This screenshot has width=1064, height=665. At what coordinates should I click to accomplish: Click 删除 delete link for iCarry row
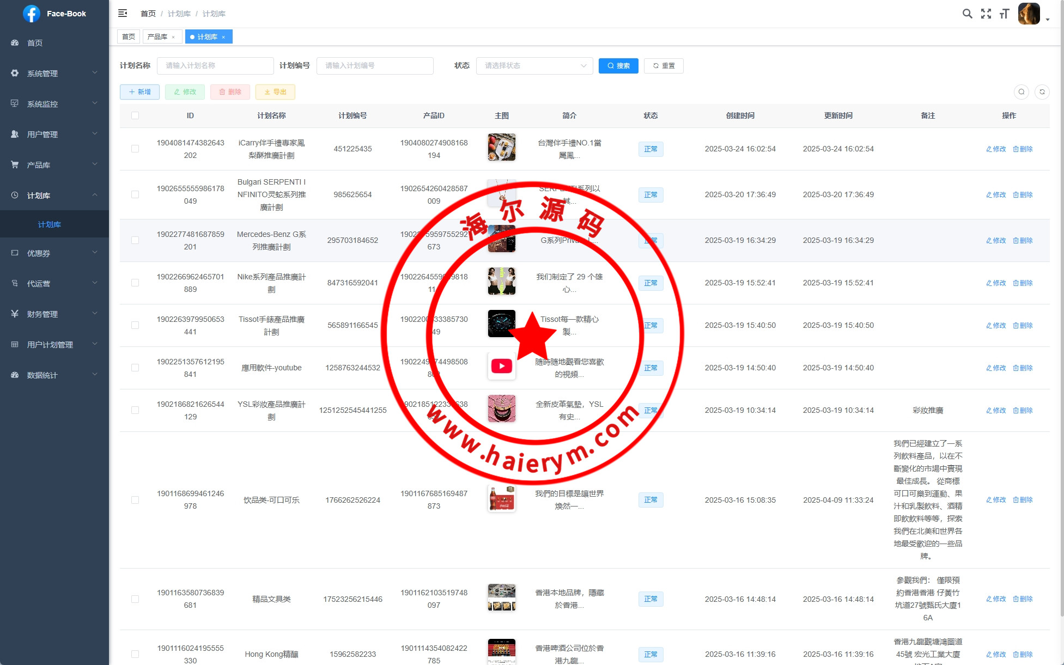click(x=1023, y=149)
